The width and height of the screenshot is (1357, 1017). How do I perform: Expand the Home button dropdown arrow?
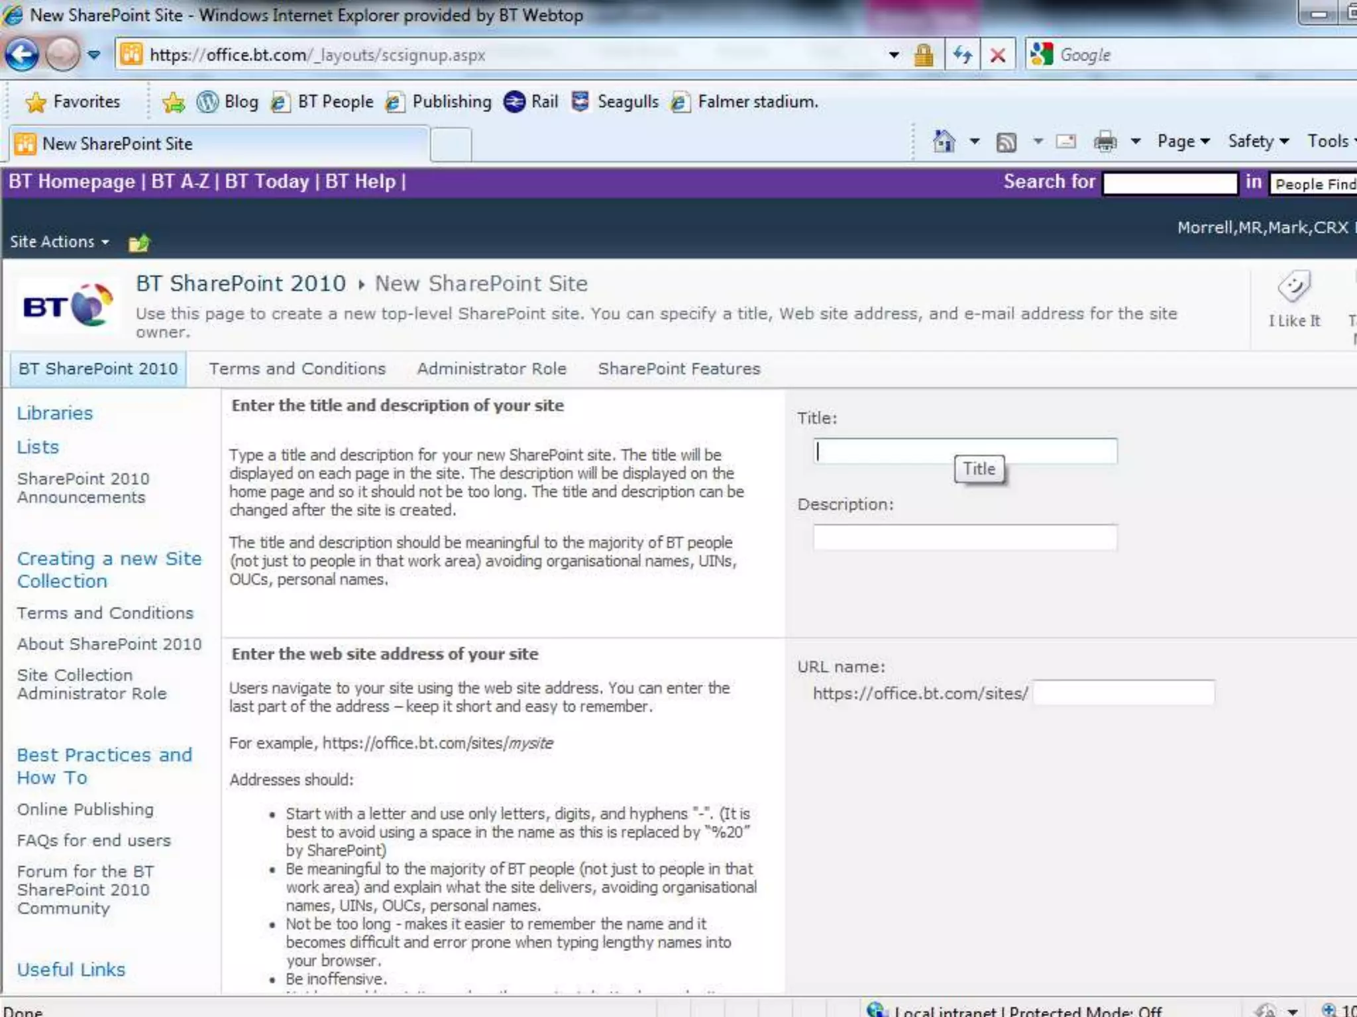coord(974,141)
